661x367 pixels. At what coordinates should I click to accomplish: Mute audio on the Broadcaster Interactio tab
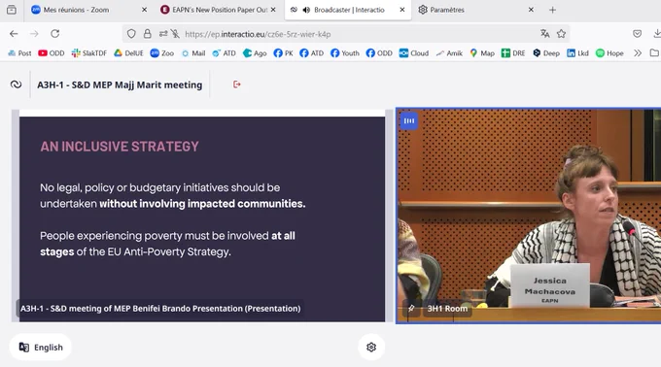306,10
